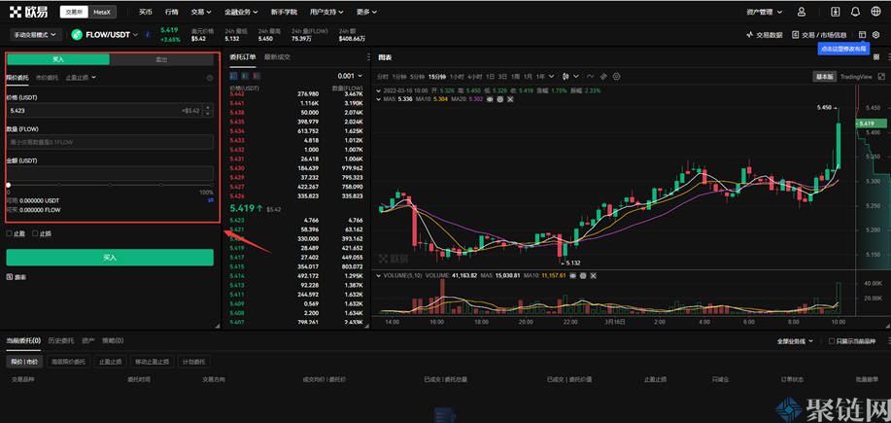The height and width of the screenshot is (423, 891).
Task: Switch to the 卖出 sell tab
Action: click(161, 59)
